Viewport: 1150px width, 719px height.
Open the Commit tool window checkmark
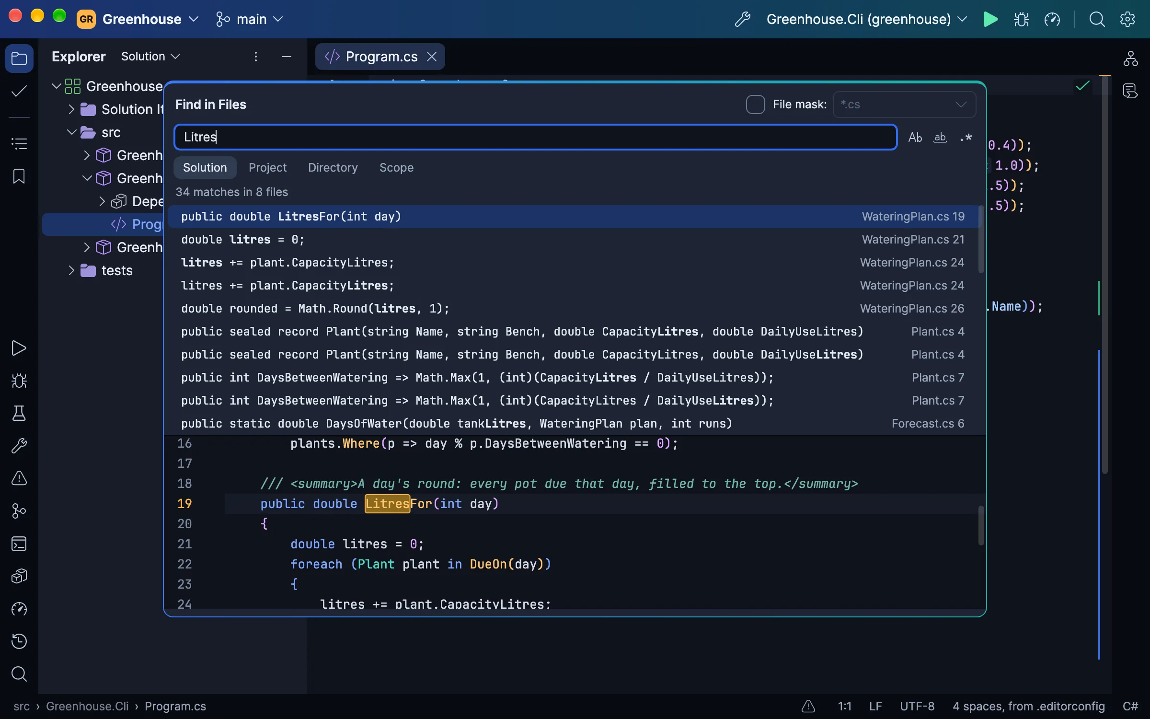pyautogui.click(x=19, y=91)
